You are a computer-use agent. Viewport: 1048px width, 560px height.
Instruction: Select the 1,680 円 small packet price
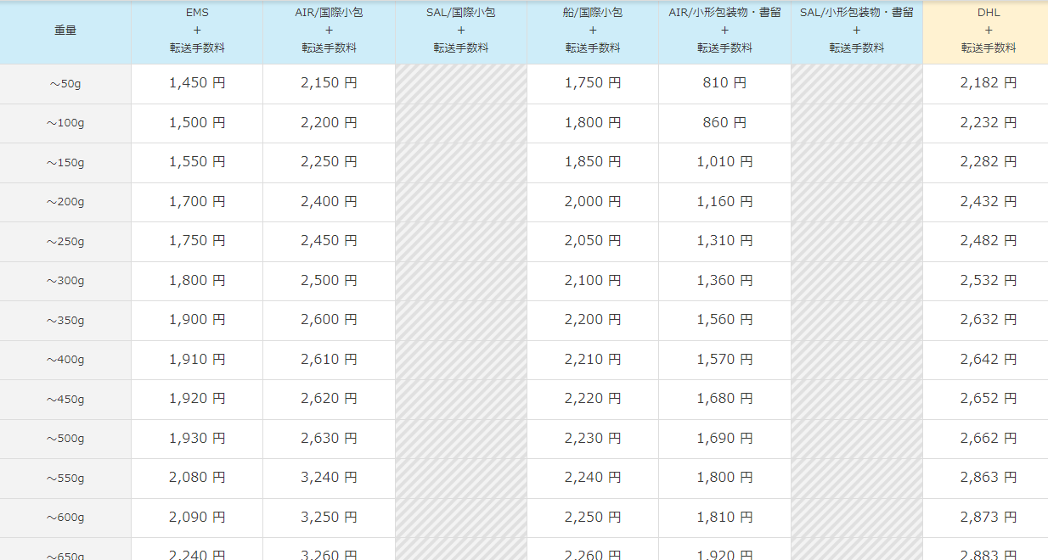[x=724, y=399]
